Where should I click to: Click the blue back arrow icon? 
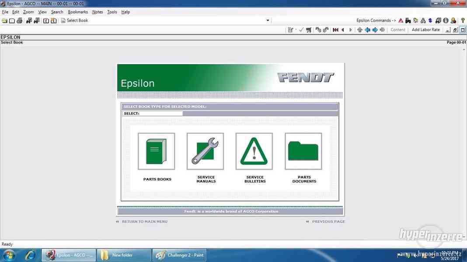pos(367,30)
